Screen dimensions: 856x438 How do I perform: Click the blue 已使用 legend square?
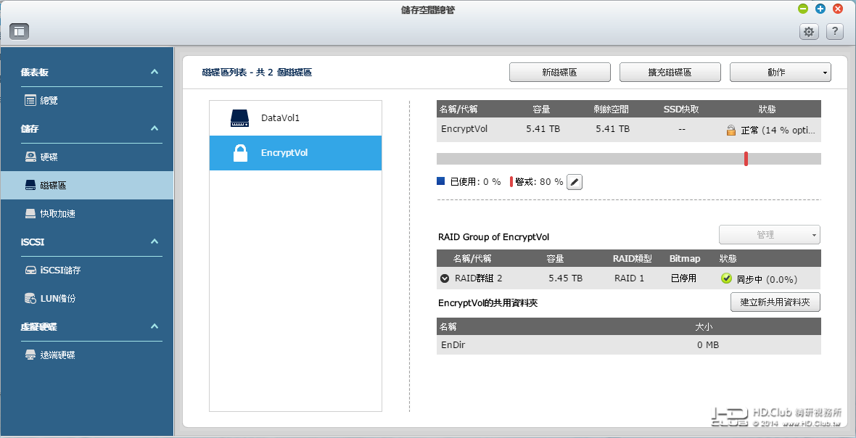[441, 181]
